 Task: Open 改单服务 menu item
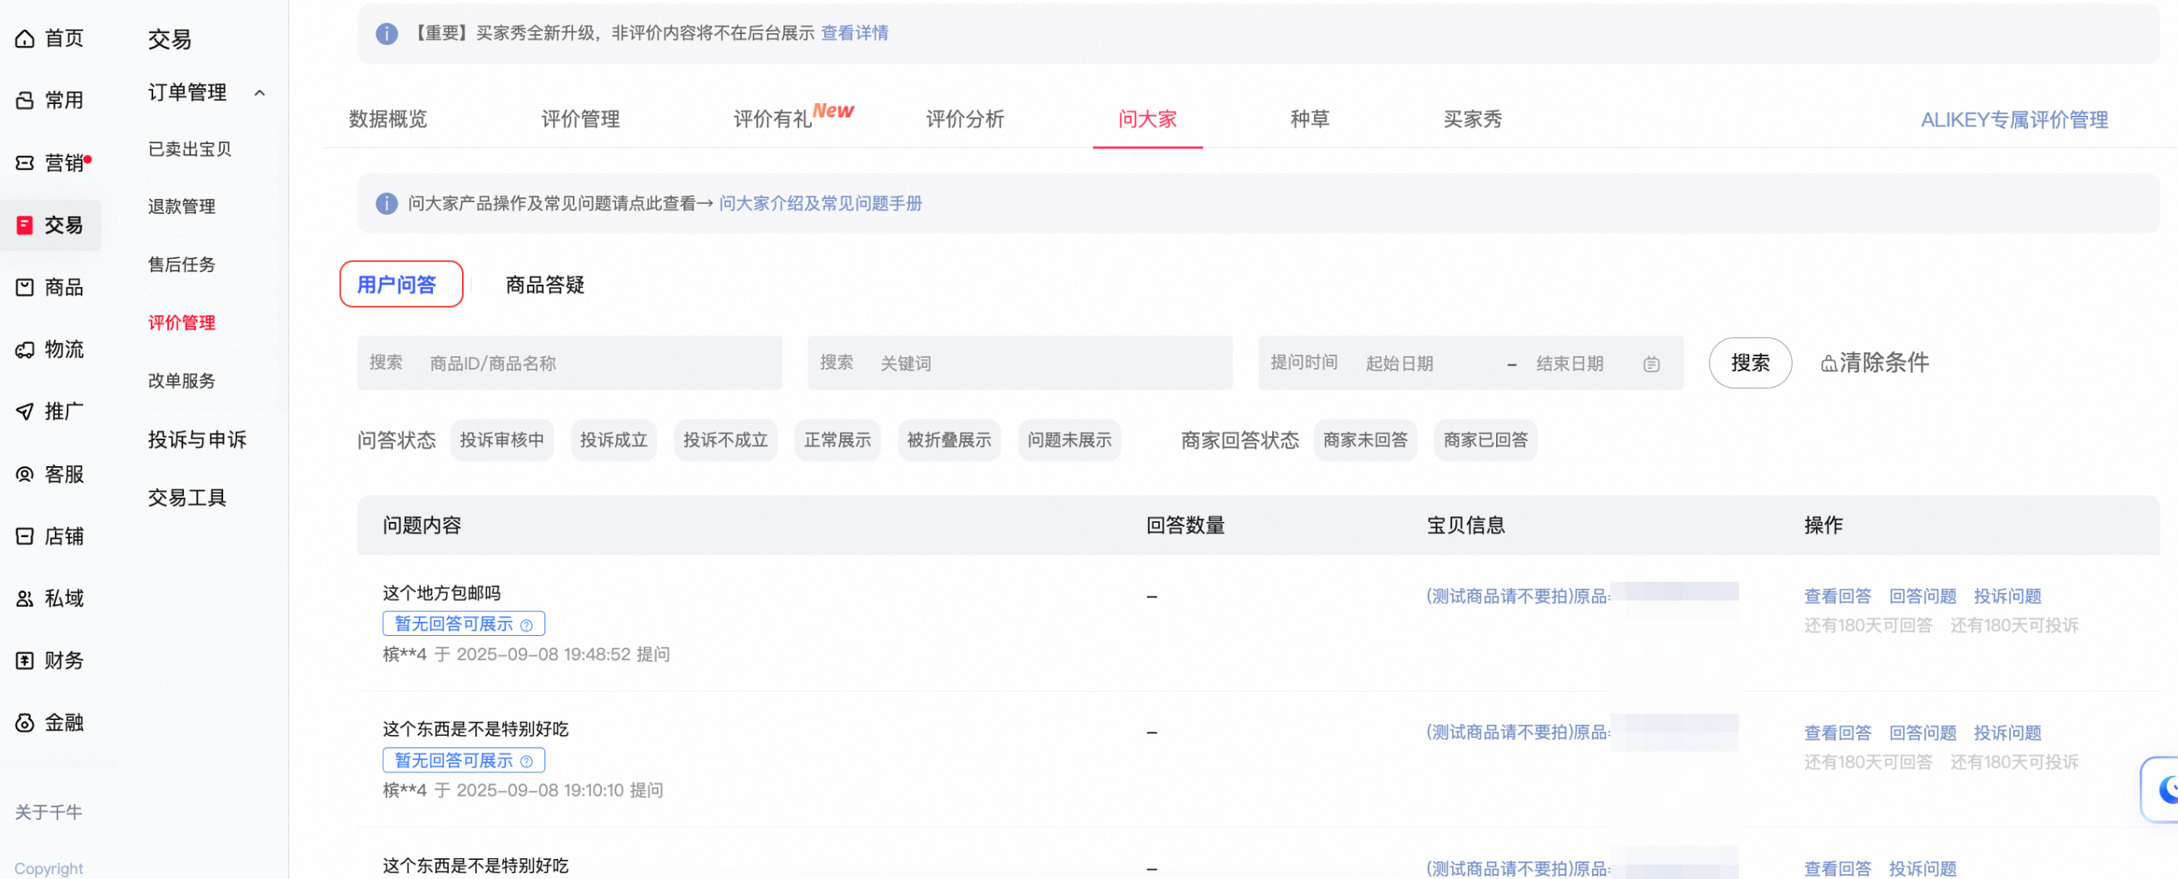click(x=181, y=381)
